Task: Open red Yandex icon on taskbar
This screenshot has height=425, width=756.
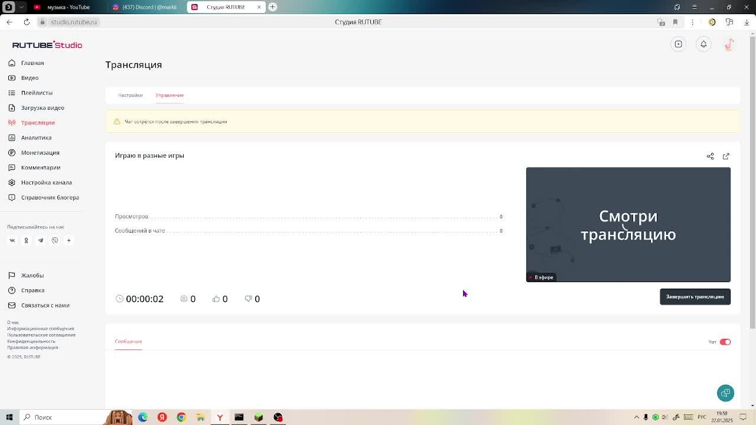Action: (162, 417)
